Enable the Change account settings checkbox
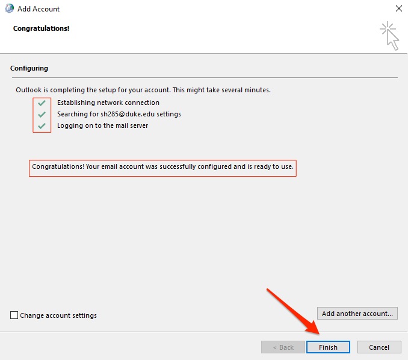 point(14,315)
